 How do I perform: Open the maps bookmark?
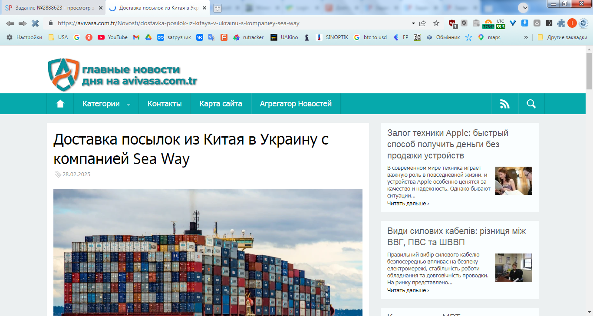pyautogui.click(x=489, y=37)
